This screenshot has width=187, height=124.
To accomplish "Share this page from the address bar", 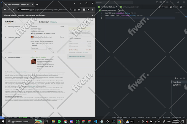I will [x=75, y=10].
